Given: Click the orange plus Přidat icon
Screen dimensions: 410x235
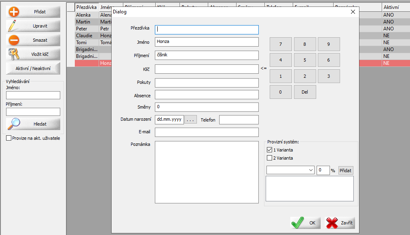Looking at the screenshot, I should click(x=14, y=12).
